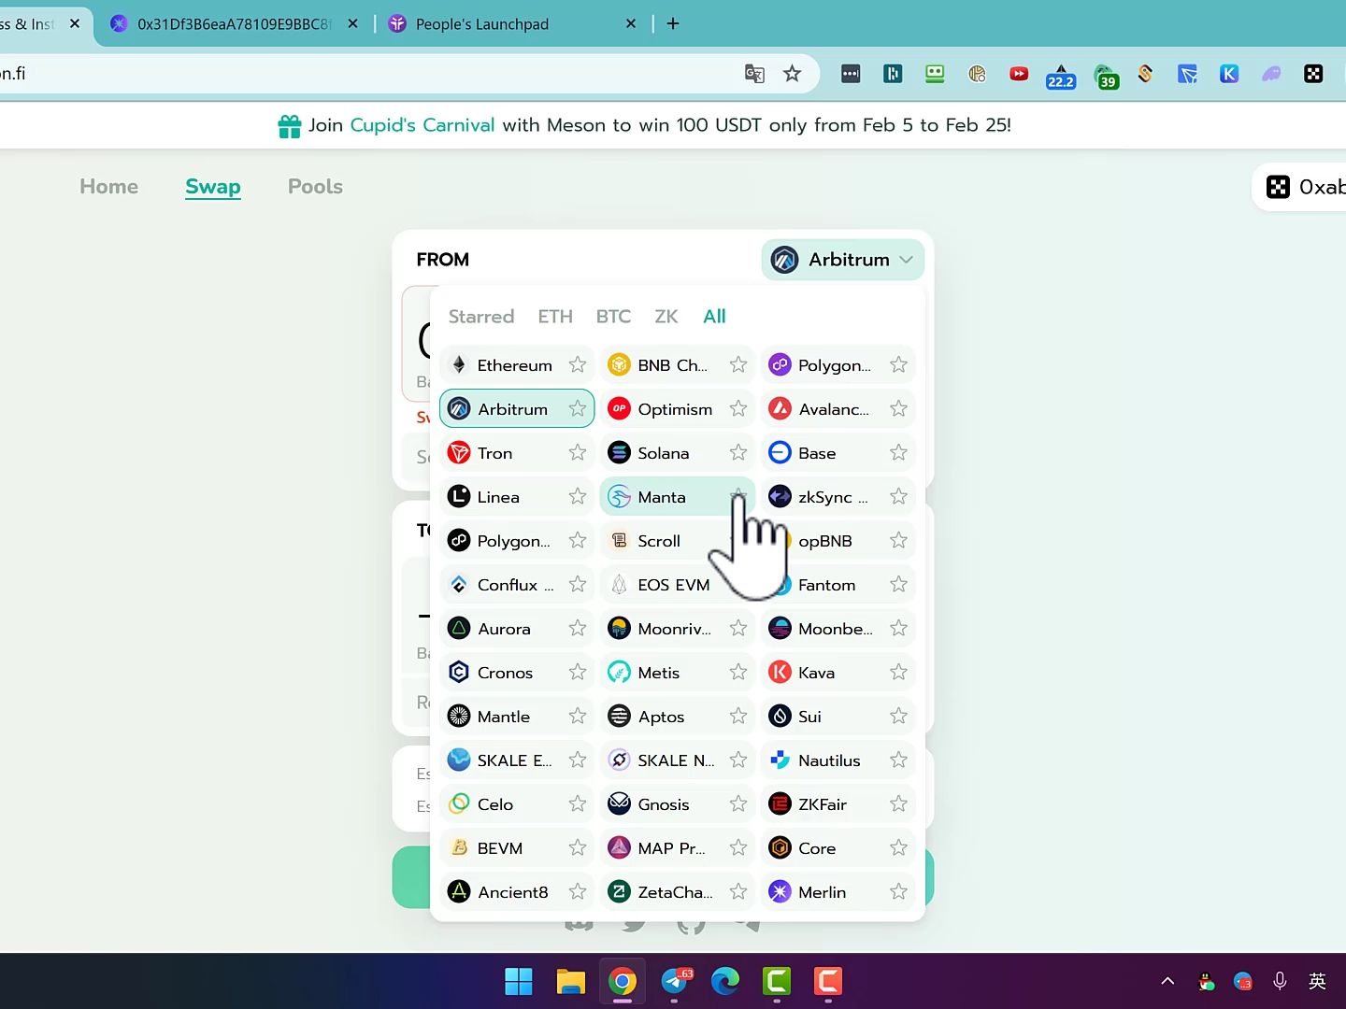Open OKX wallet extension icon
Viewport: 1346px width, 1009px height.
click(1313, 74)
